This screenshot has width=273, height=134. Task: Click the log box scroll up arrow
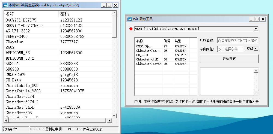pyautogui.click(x=256, y=71)
